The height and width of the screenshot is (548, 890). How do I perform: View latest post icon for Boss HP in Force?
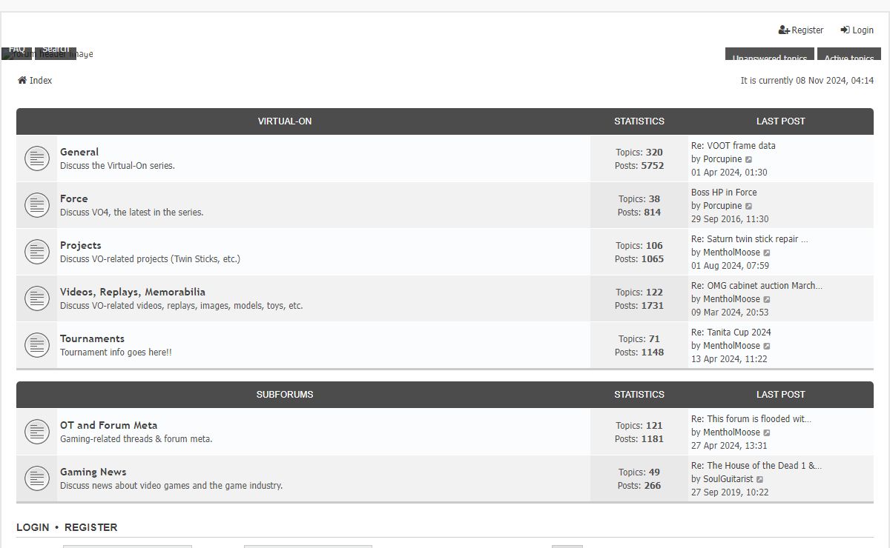click(x=749, y=206)
